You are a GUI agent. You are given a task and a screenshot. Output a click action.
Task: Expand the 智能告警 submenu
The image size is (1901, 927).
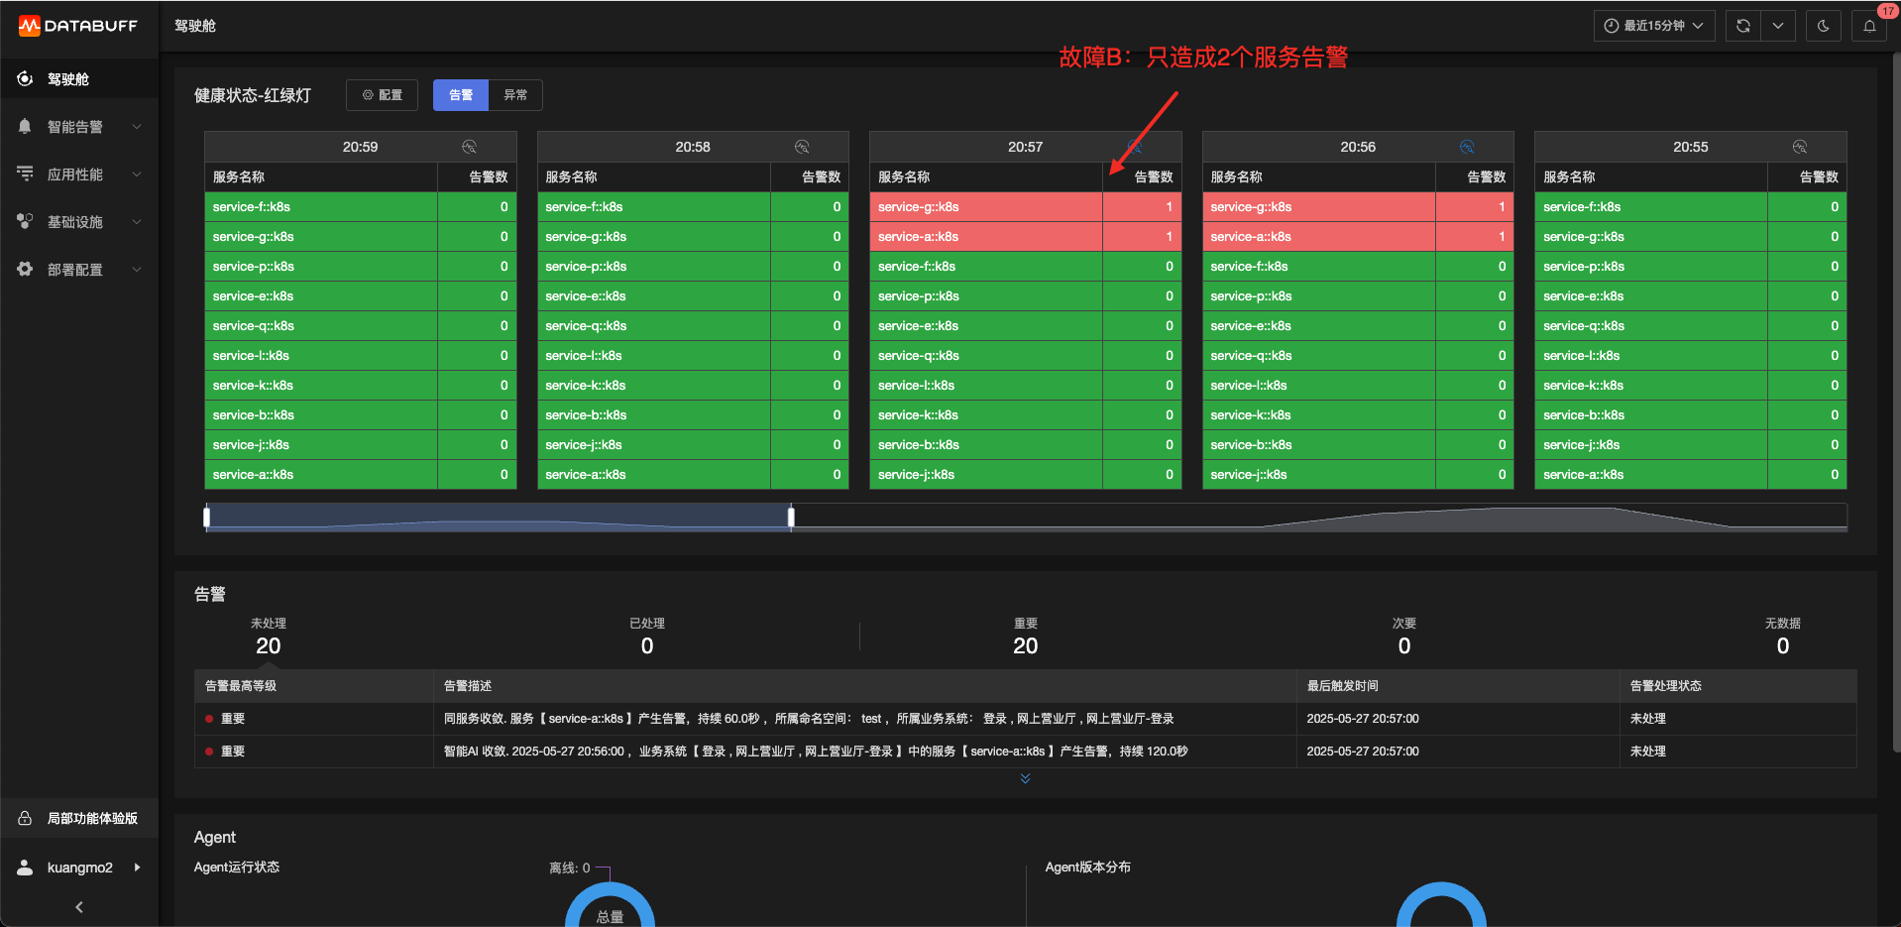pyautogui.click(x=137, y=126)
